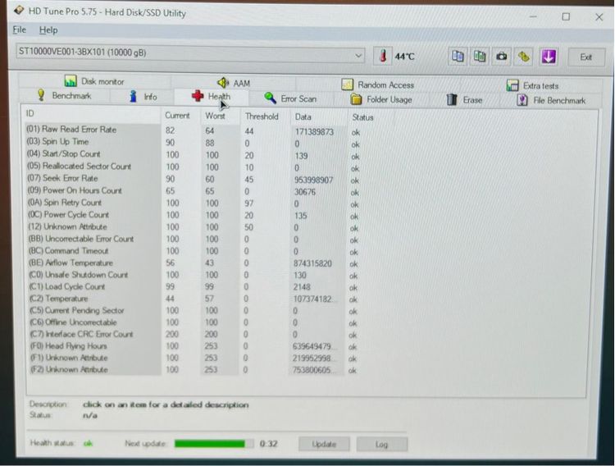The height and width of the screenshot is (466, 615).
Task: Click the Error Scan magnifier icon
Action: (x=270, y=98)
